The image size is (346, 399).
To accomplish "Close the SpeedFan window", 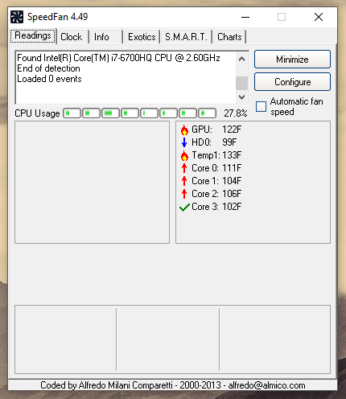I will pyautogui.click(x=319, y=17).
